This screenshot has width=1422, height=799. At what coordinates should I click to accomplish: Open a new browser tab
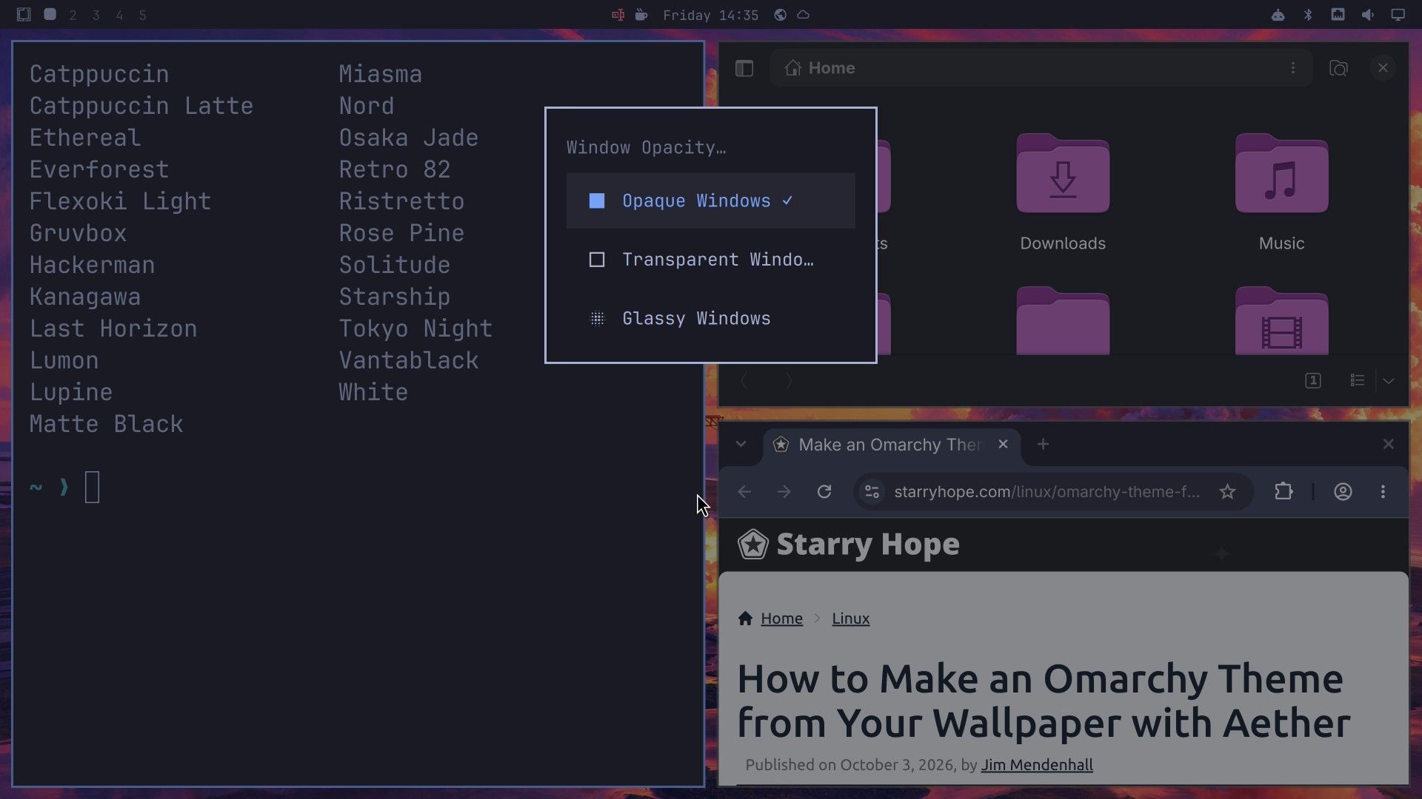(x=1043, y=444)
